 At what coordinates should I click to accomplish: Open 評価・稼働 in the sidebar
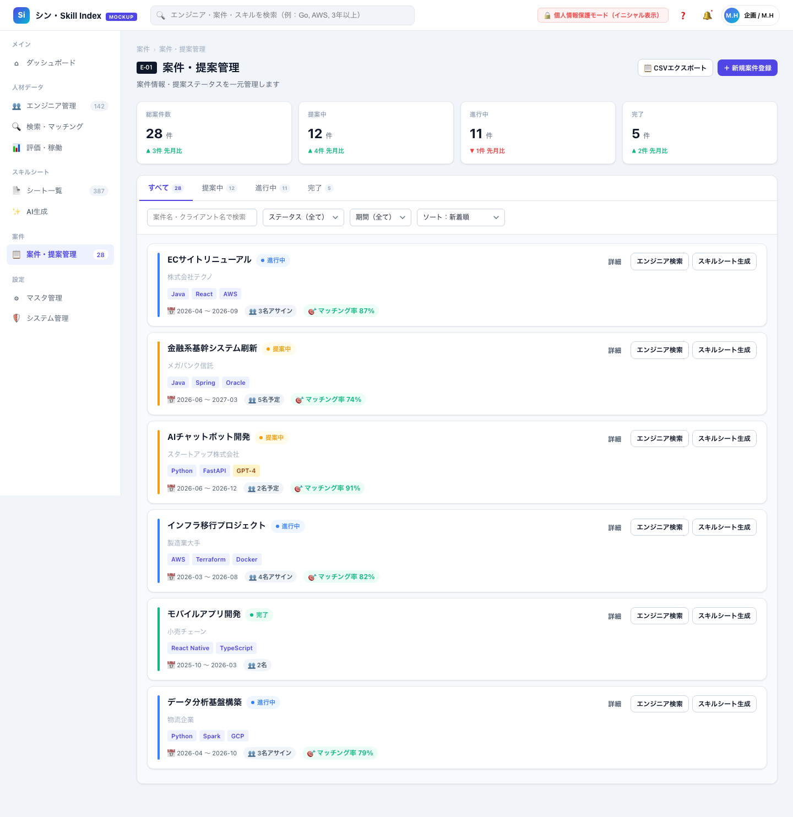[x=61, y=148]
